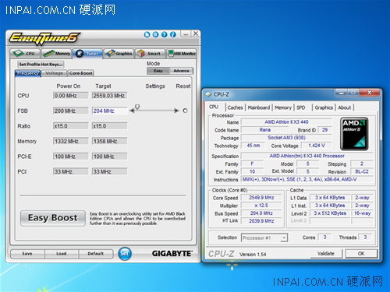Close the EasyTune6 window
Image resolution: width=390 pixels, height=292 pixels.
[196, 33]
